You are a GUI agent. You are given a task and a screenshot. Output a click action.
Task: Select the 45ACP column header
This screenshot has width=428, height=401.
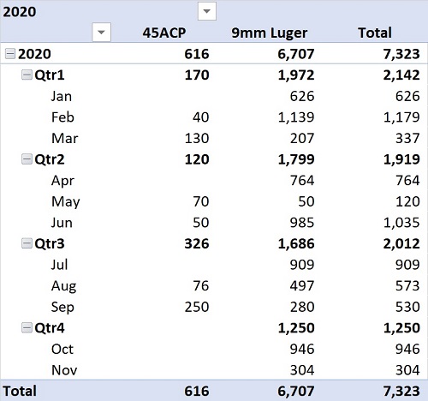pyautogui.click(x=164, y=33)
